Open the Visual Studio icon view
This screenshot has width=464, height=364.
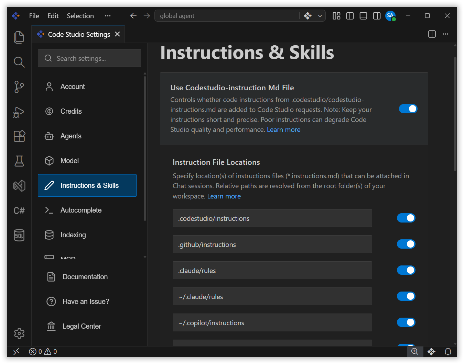19,186
